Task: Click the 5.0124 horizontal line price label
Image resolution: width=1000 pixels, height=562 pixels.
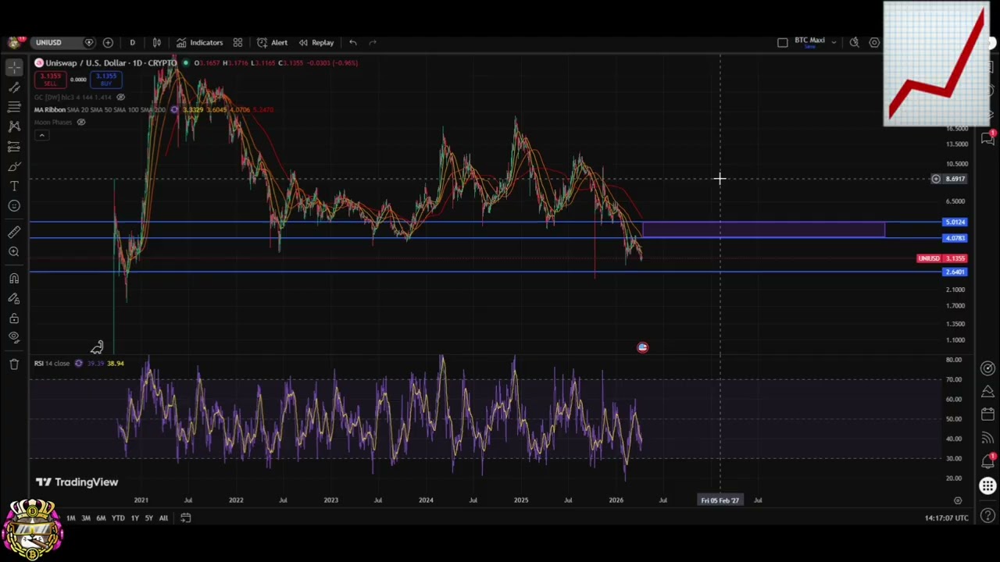Action: click(955, 222)
